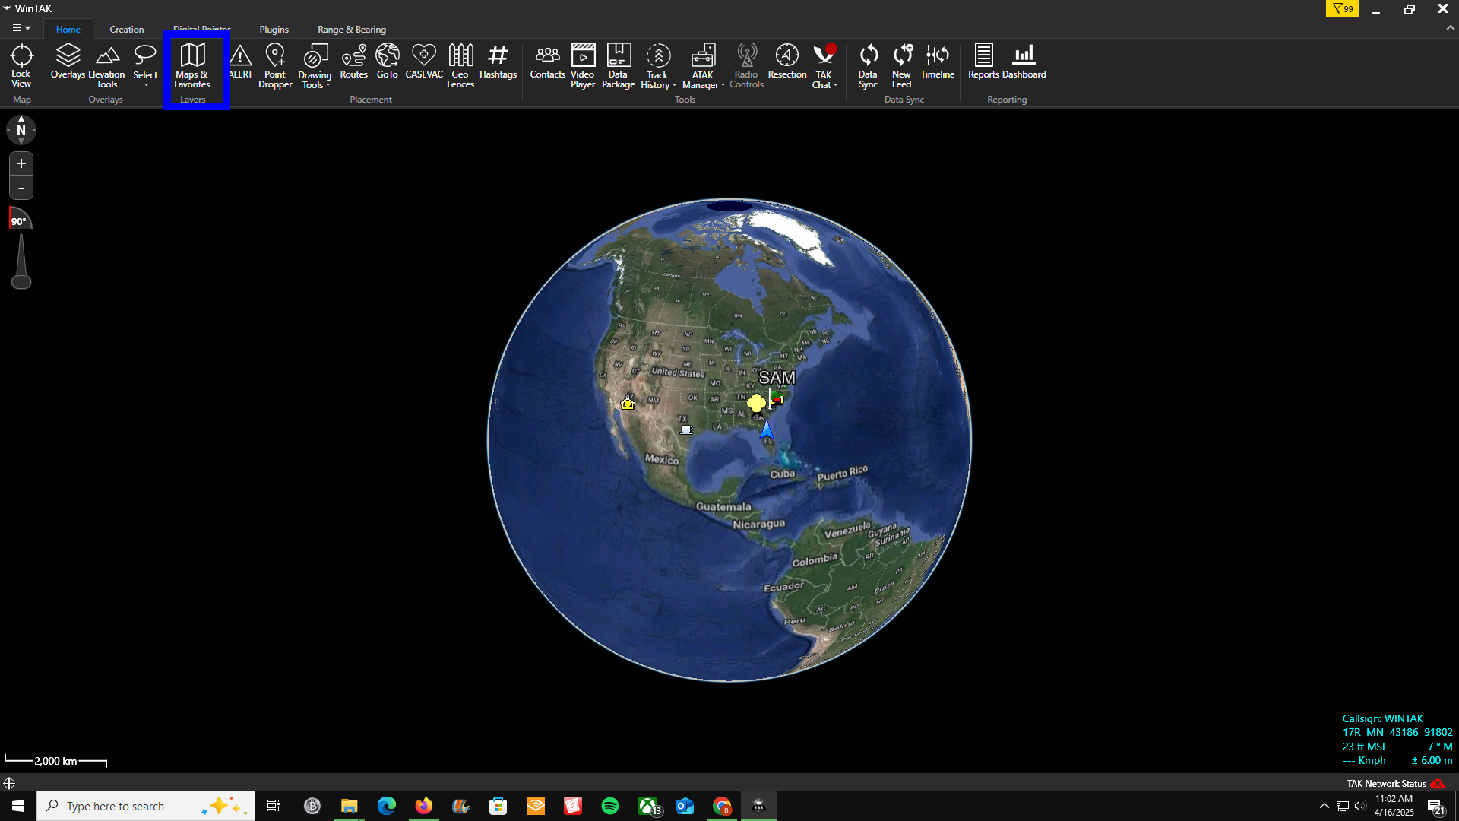Click the WinTAK title bar dropdown arrow

coord(7,8)
